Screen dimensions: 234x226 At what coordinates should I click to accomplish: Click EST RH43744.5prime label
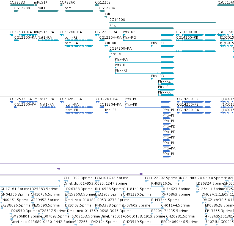pos(165,200)
